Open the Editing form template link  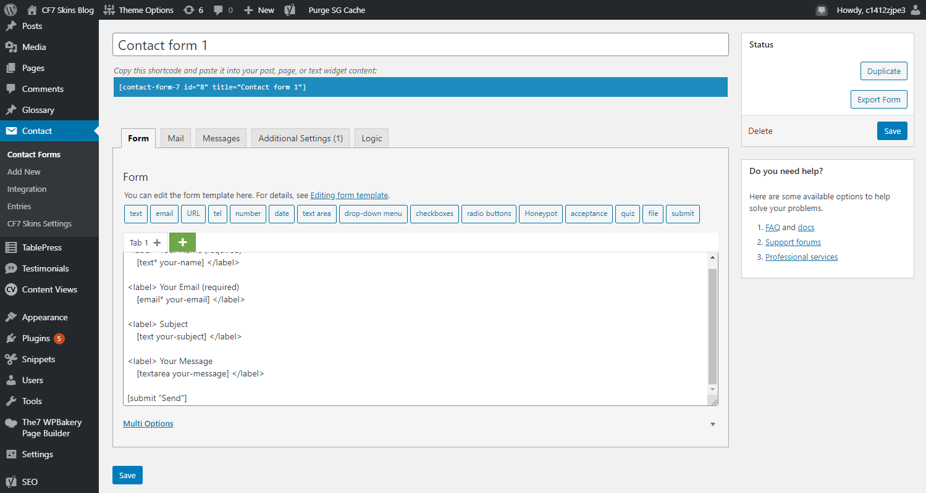349,195
